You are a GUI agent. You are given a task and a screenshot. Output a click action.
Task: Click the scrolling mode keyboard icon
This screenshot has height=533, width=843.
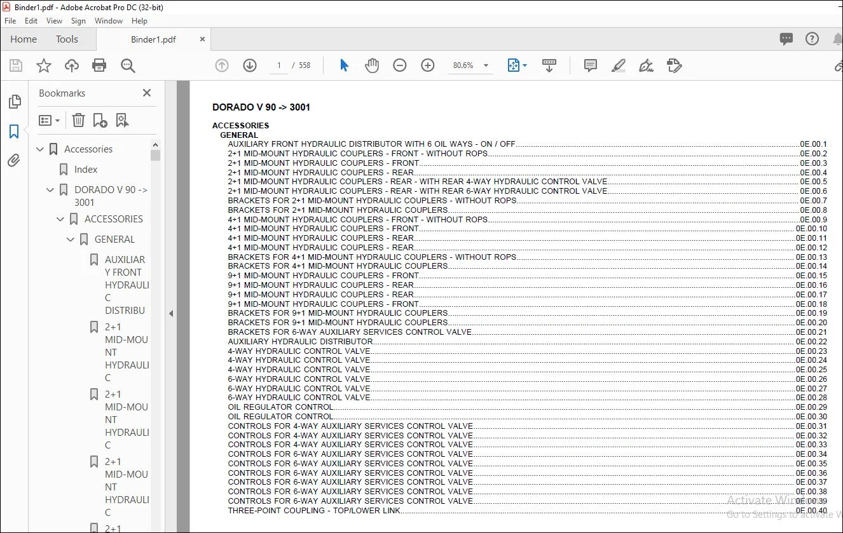click(549, 65)
